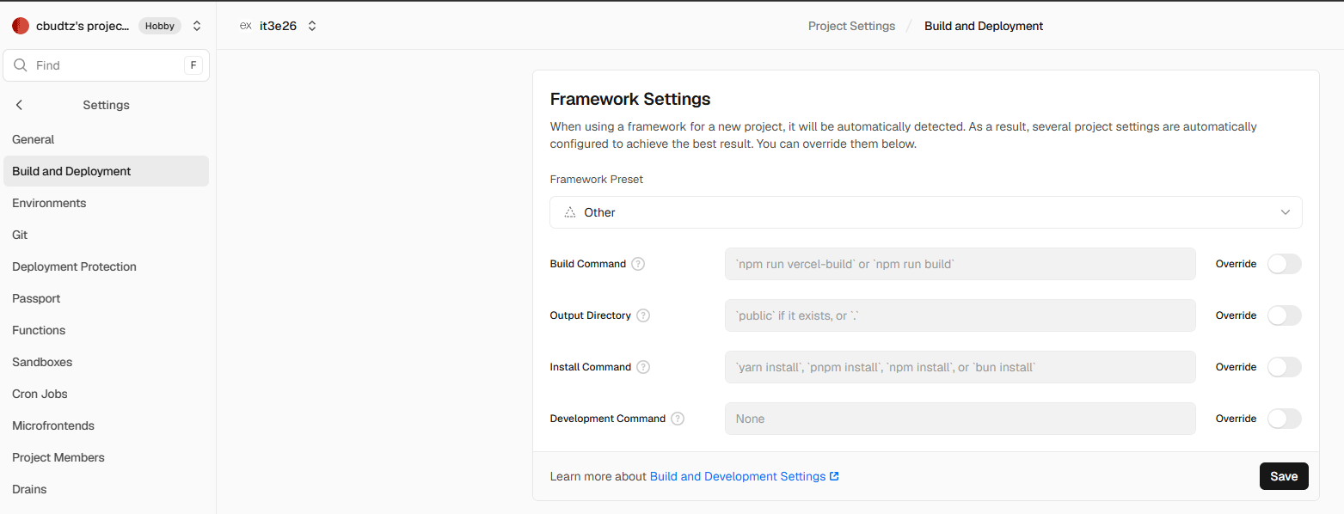The height and width of the screenshot is (514, 1344).
Task: Open the Framework Preset dropdown
Action: (x=926, y=212)
